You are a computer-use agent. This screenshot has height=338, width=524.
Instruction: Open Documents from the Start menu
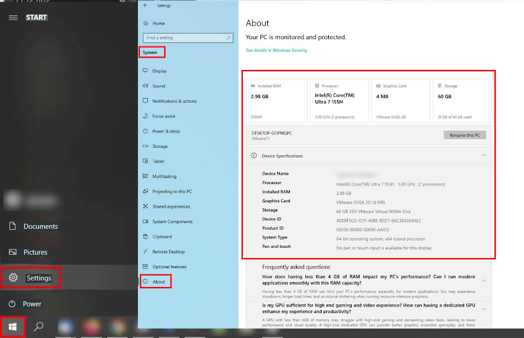40,226
